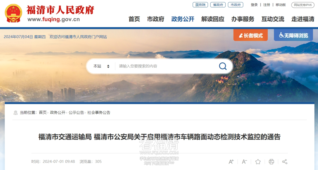Click the search text input field

(166, 66)
